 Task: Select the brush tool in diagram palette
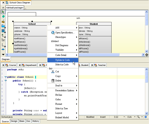coord(3,21)
